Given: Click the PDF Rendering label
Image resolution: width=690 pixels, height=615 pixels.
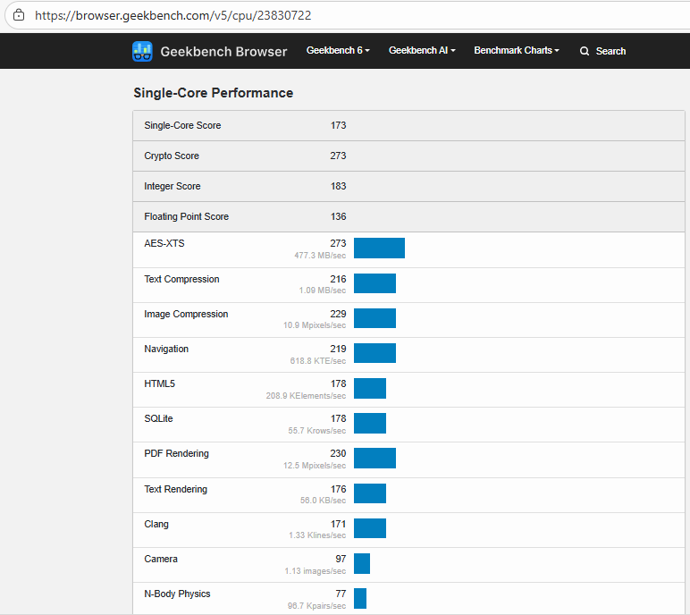Looking at the screenshot, I should [176, 453].
